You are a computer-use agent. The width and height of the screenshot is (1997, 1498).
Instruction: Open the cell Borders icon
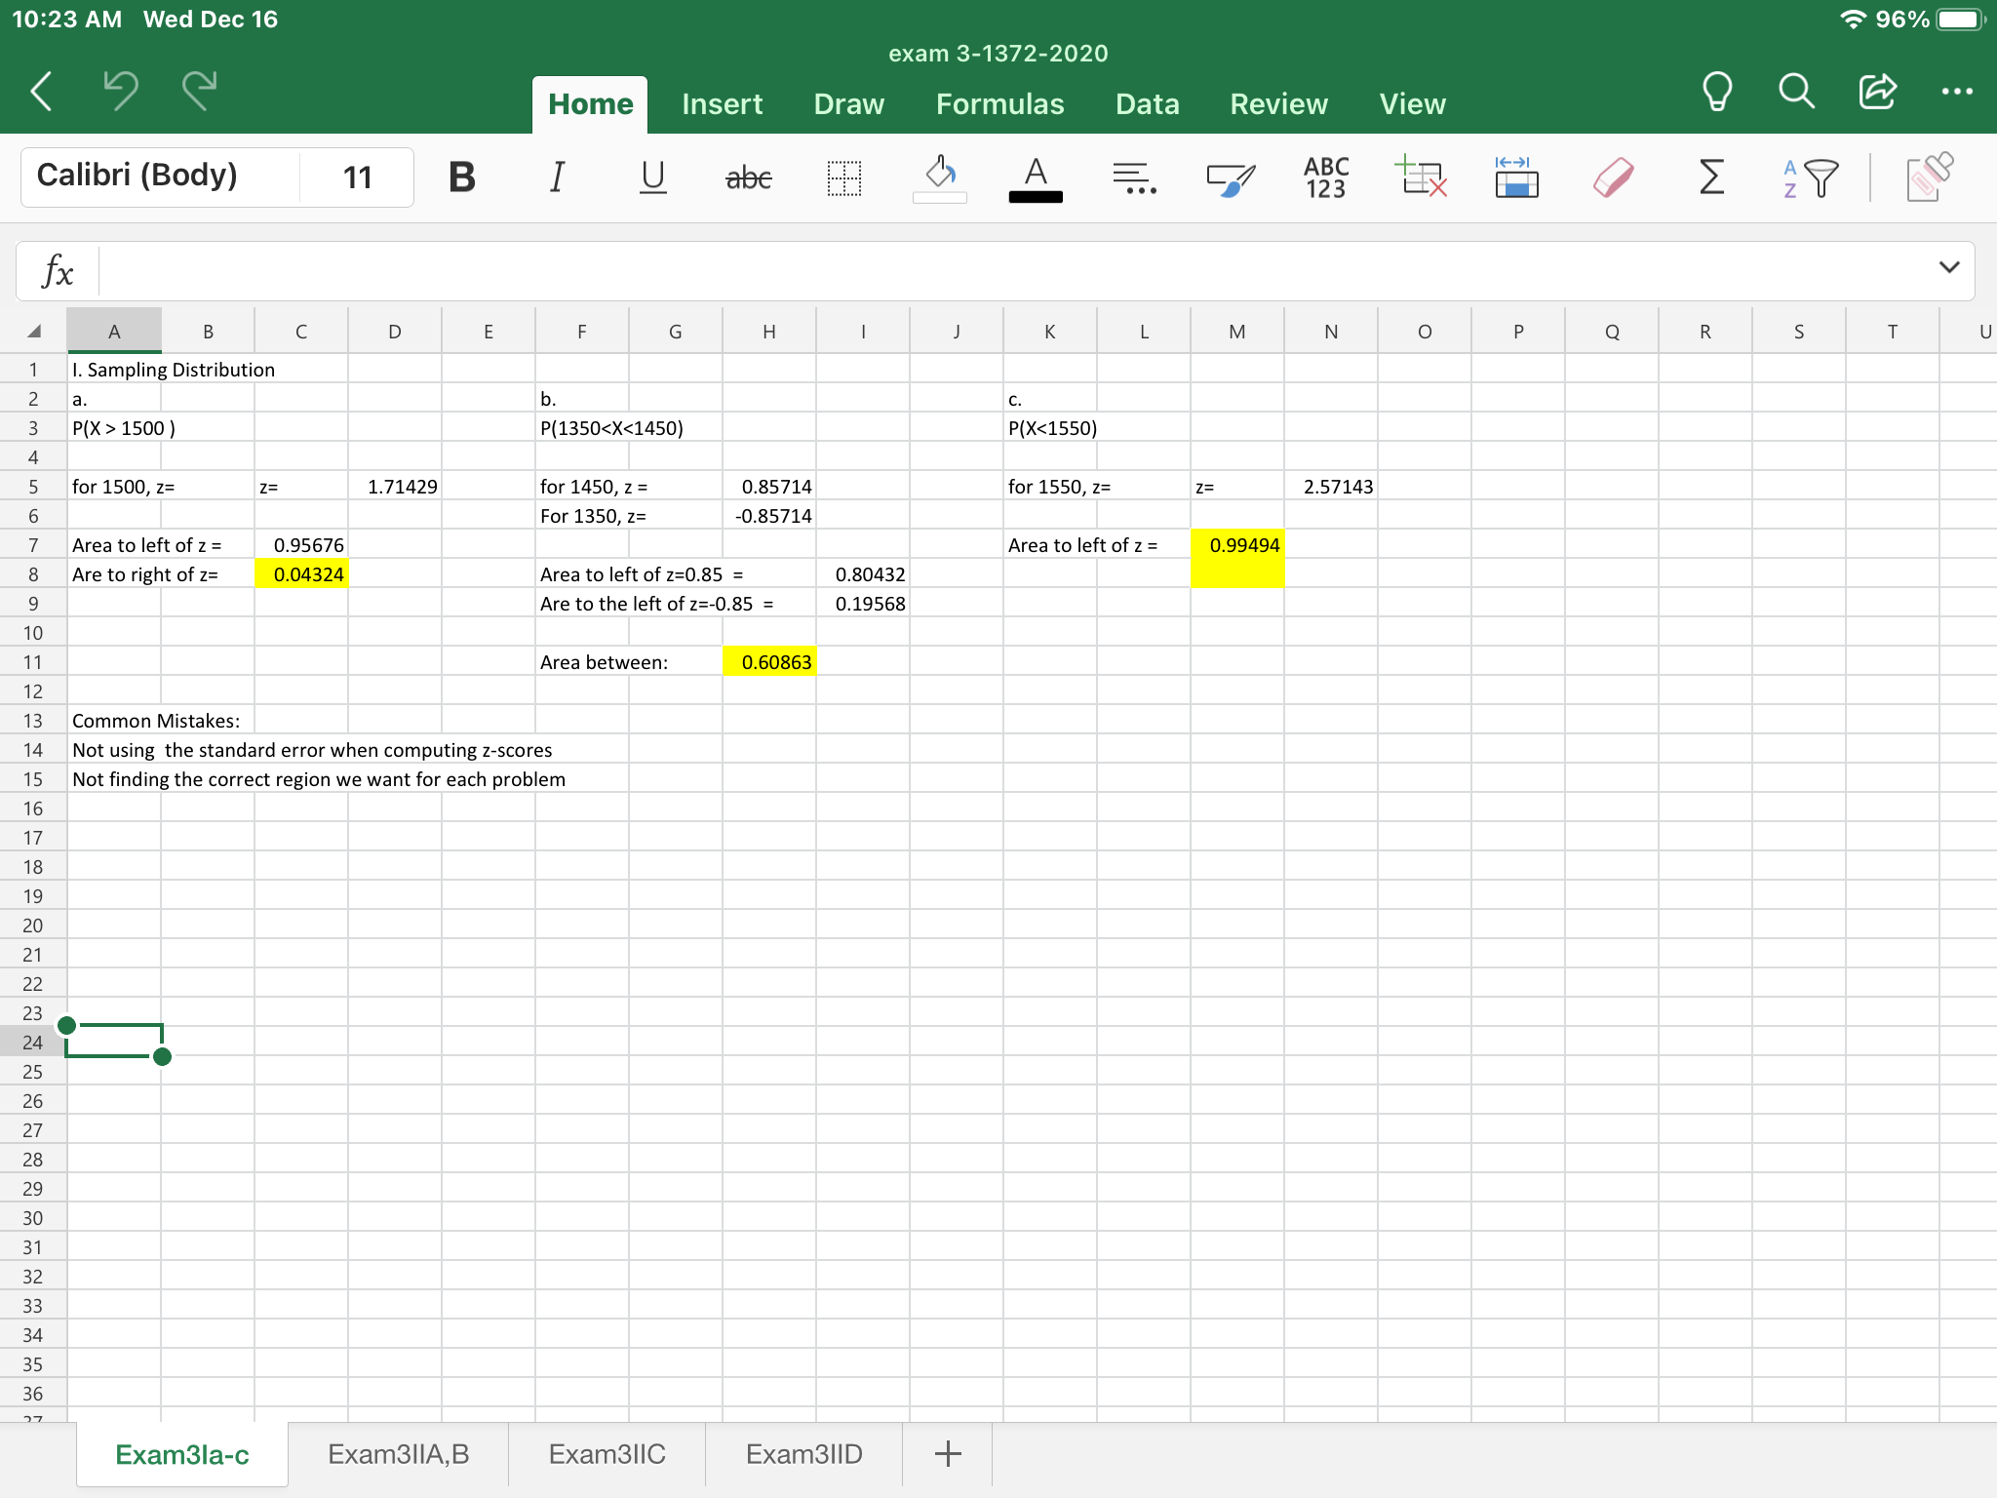click(x=844, y=177)
